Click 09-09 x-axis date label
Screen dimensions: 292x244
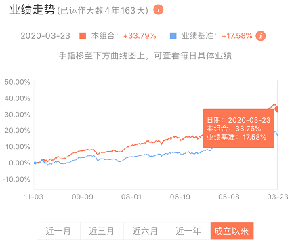(x=83, y=197)
